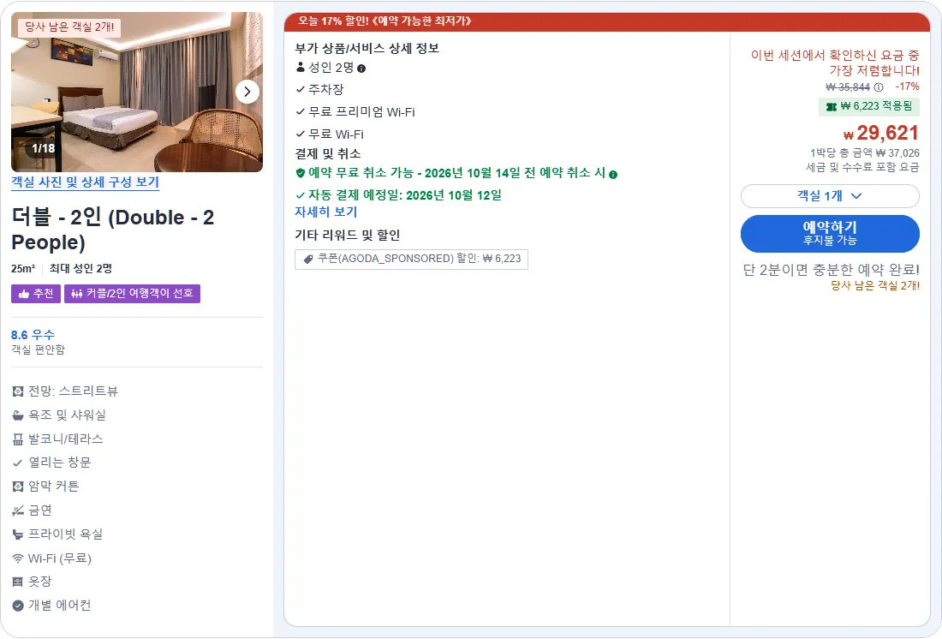
Task: Select the 기타 리워드 및 할인 heading
Action: point(347,235)
